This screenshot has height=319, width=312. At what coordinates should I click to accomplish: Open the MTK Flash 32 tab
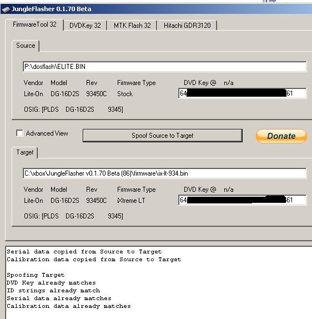pos(132,26)
